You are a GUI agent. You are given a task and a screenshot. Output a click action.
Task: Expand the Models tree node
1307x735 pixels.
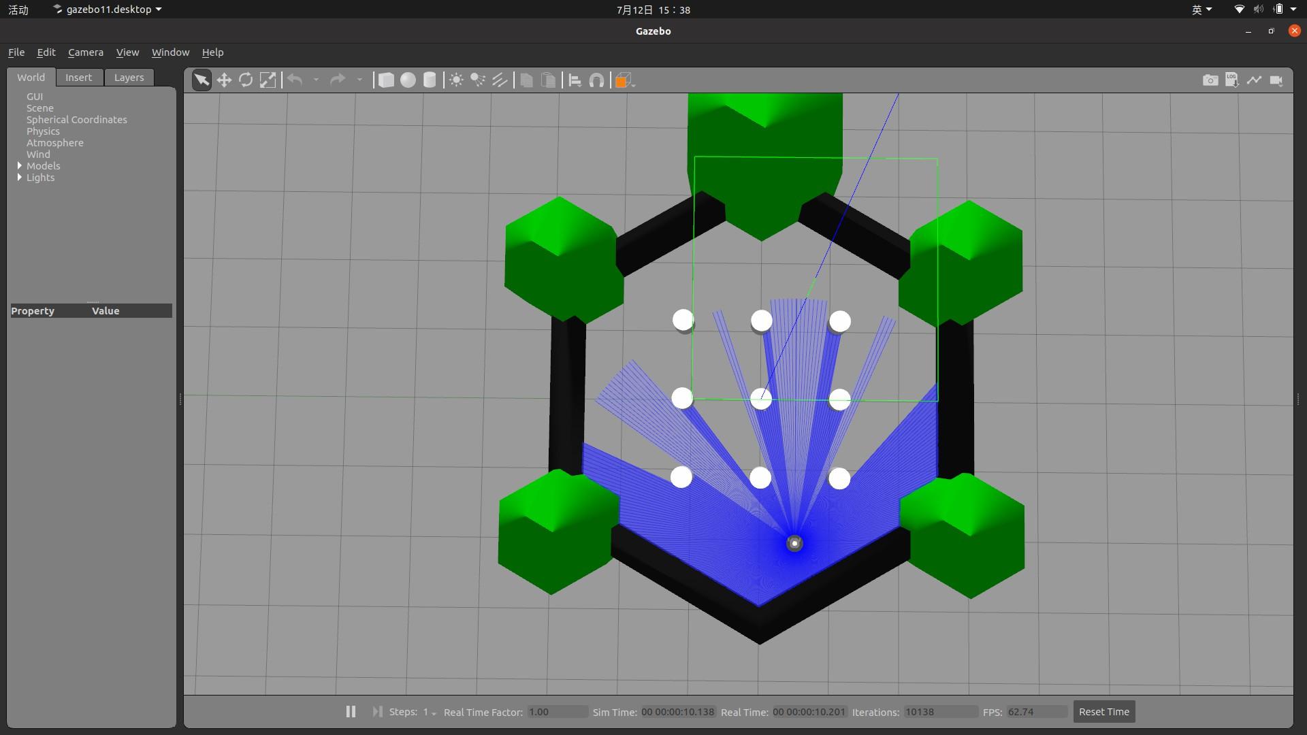click(20, 166)
